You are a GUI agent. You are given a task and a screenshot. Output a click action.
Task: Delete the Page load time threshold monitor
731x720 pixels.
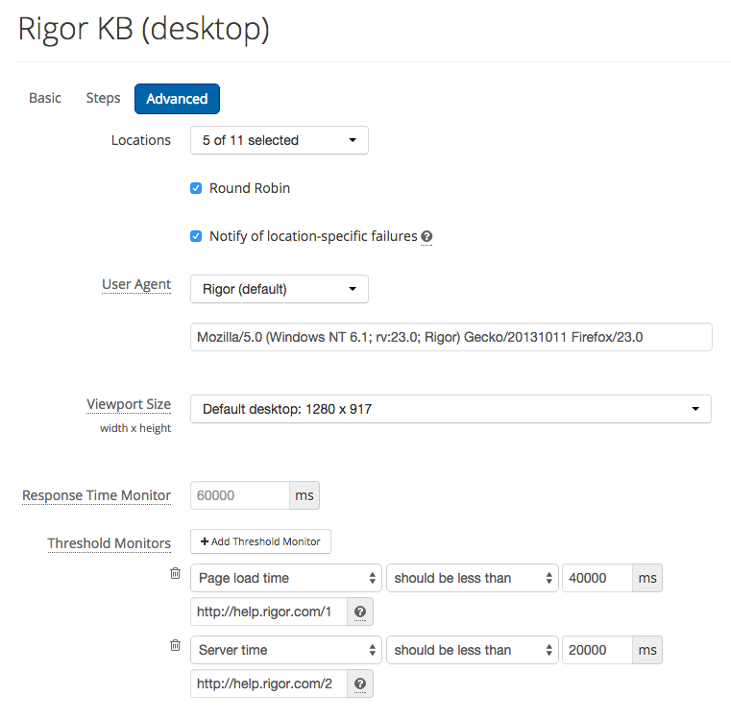(x=175, y=573)
